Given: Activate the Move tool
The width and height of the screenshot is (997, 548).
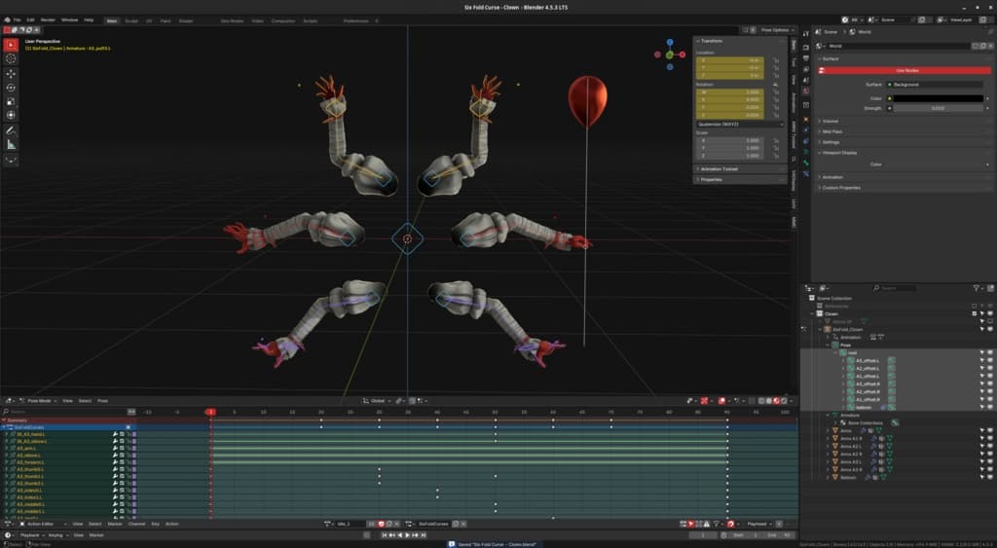Looking at the screenshot, I should [x=11, y=73].
